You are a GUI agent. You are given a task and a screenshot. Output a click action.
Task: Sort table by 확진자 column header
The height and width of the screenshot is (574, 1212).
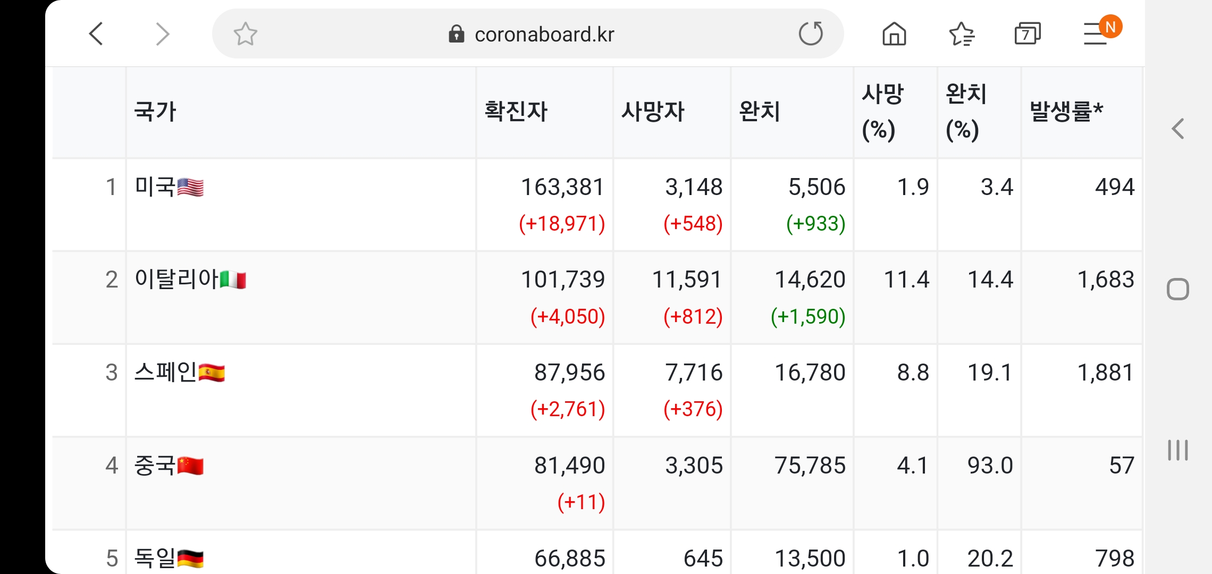pyautogui.click(x=516, y=112)
